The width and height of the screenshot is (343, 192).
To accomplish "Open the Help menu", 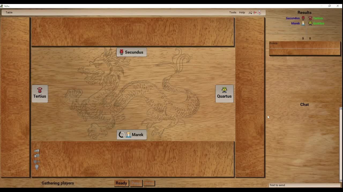I will 242,13.
